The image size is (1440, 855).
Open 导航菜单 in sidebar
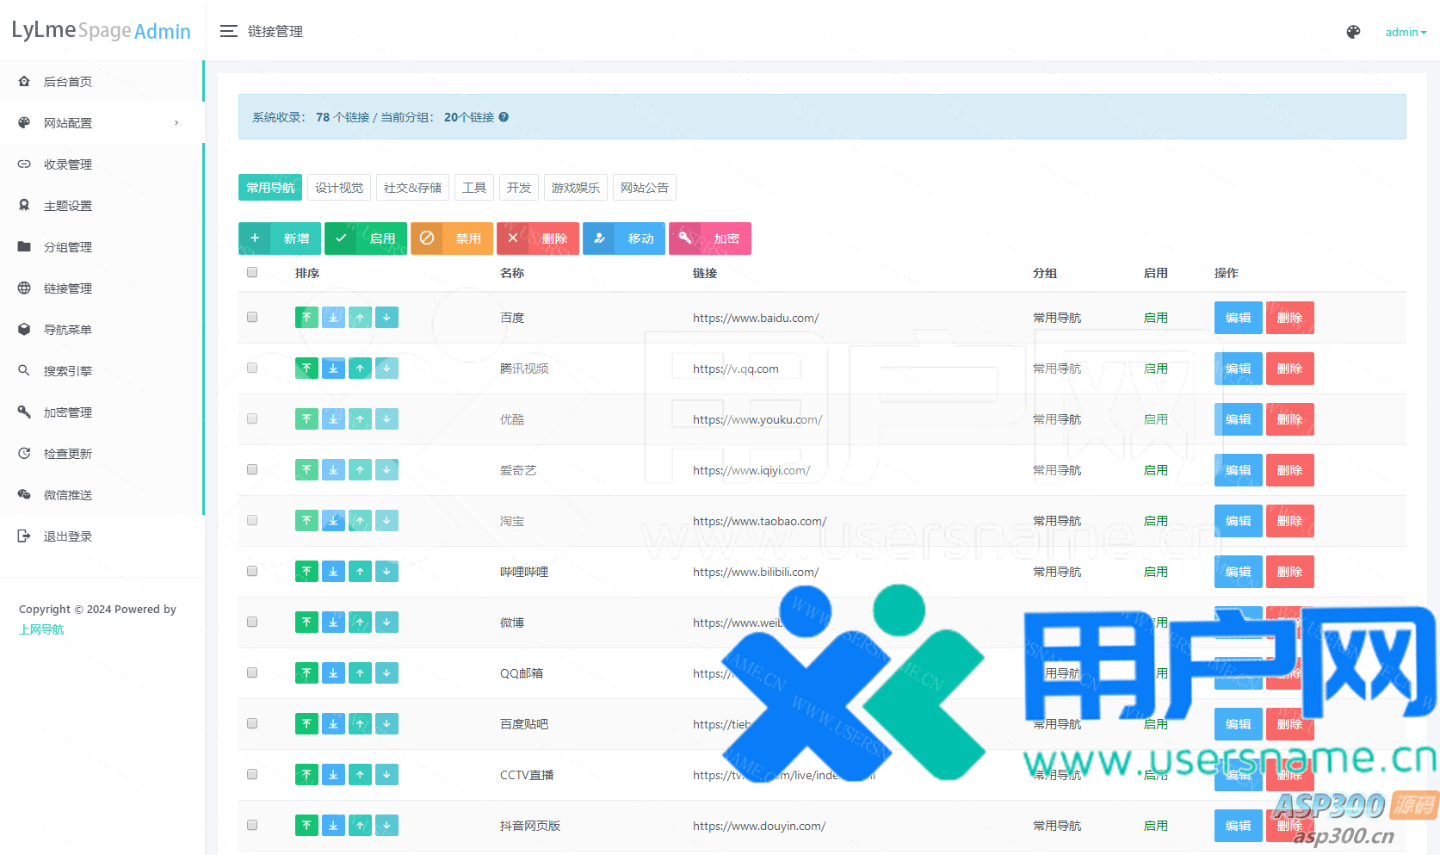point(102,330)
